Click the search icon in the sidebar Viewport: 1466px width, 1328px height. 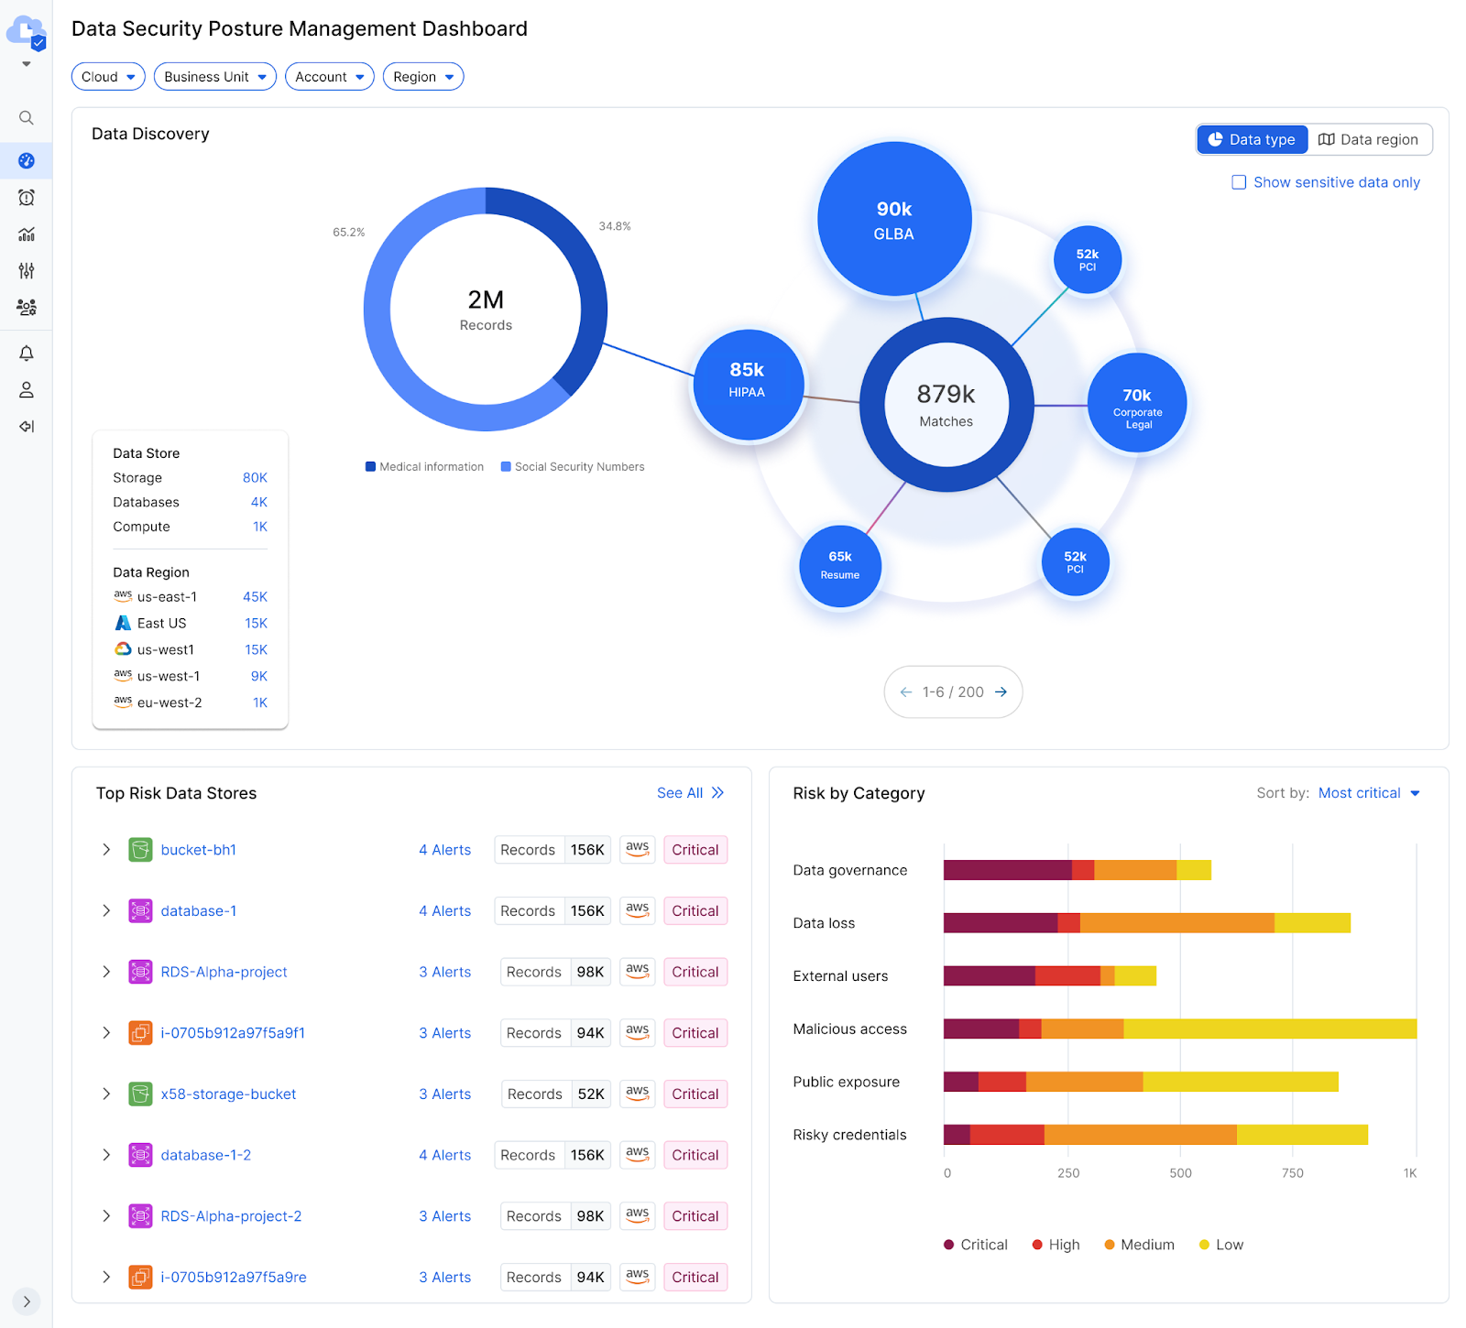pos(27,118)
